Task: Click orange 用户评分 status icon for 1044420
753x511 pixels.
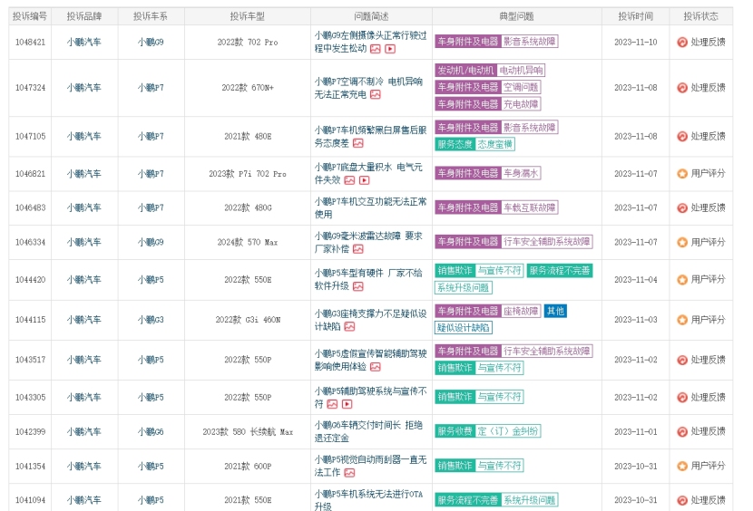Action: pyautogui.click(x=682, y=280)
